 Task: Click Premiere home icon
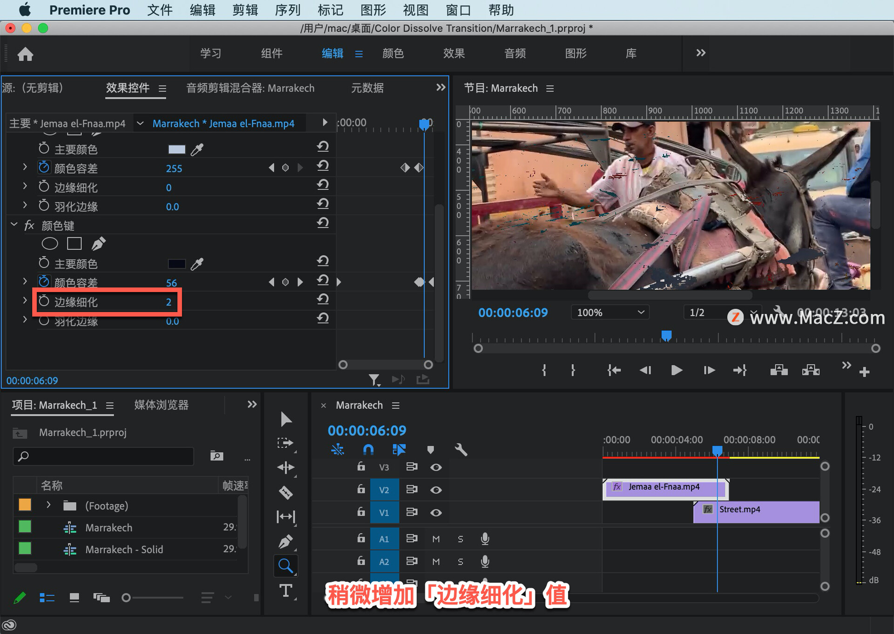[x=25, y=54]
